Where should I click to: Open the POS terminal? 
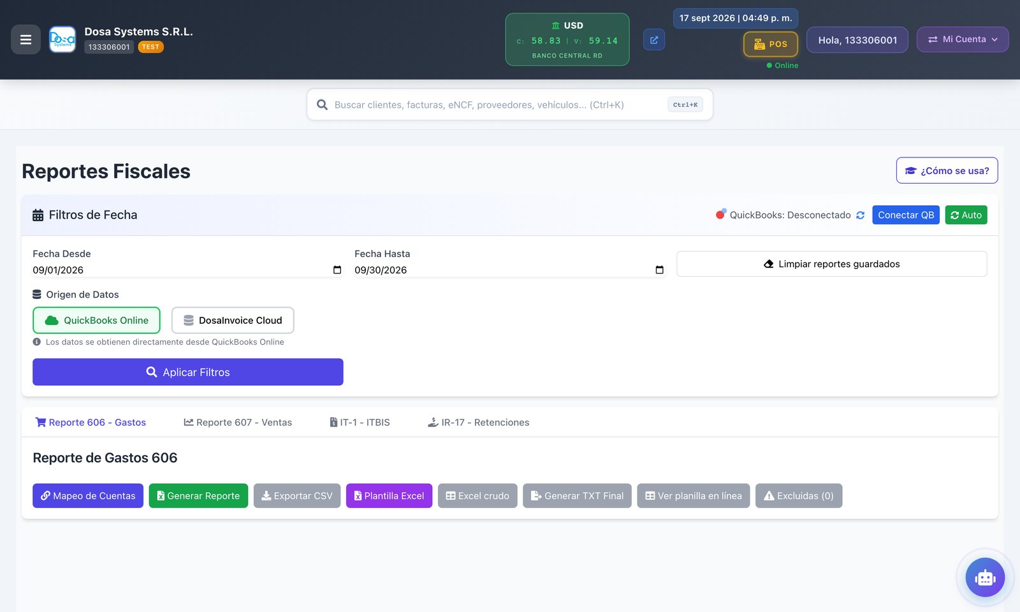point(771,44)
